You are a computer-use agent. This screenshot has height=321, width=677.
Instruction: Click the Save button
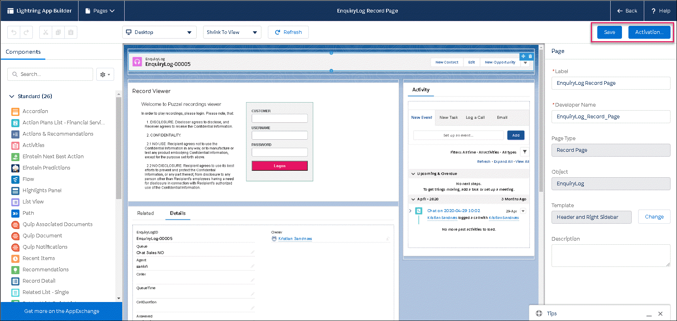pyautogui.click(x=609, y=32)
